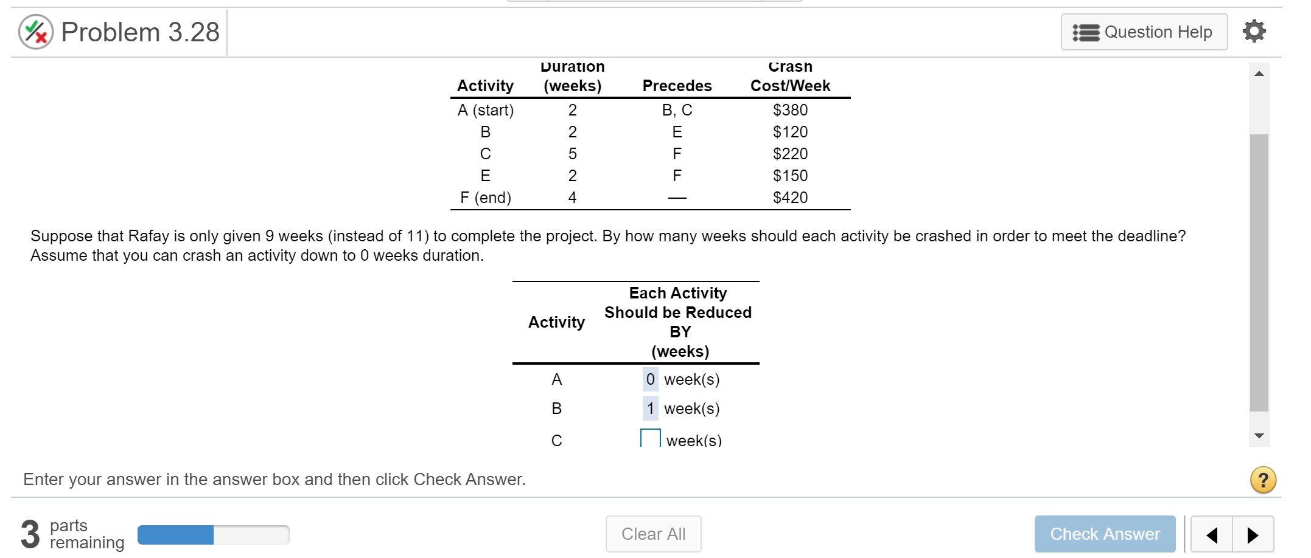Click the empty week(s) box for activity C
The width and height of the screenshot is (1311, 558).
pos(650,436)
